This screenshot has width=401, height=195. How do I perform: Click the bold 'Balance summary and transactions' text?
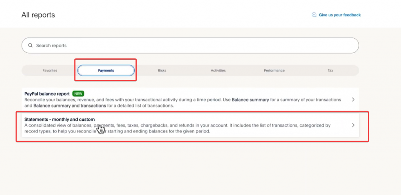[x=70, y=106]
